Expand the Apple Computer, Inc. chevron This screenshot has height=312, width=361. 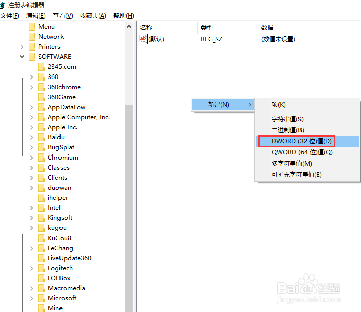[32, 117]
